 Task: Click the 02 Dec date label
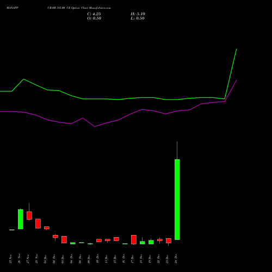tap(54, 259)
